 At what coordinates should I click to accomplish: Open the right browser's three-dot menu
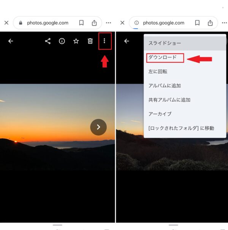[x=224, y=23]
